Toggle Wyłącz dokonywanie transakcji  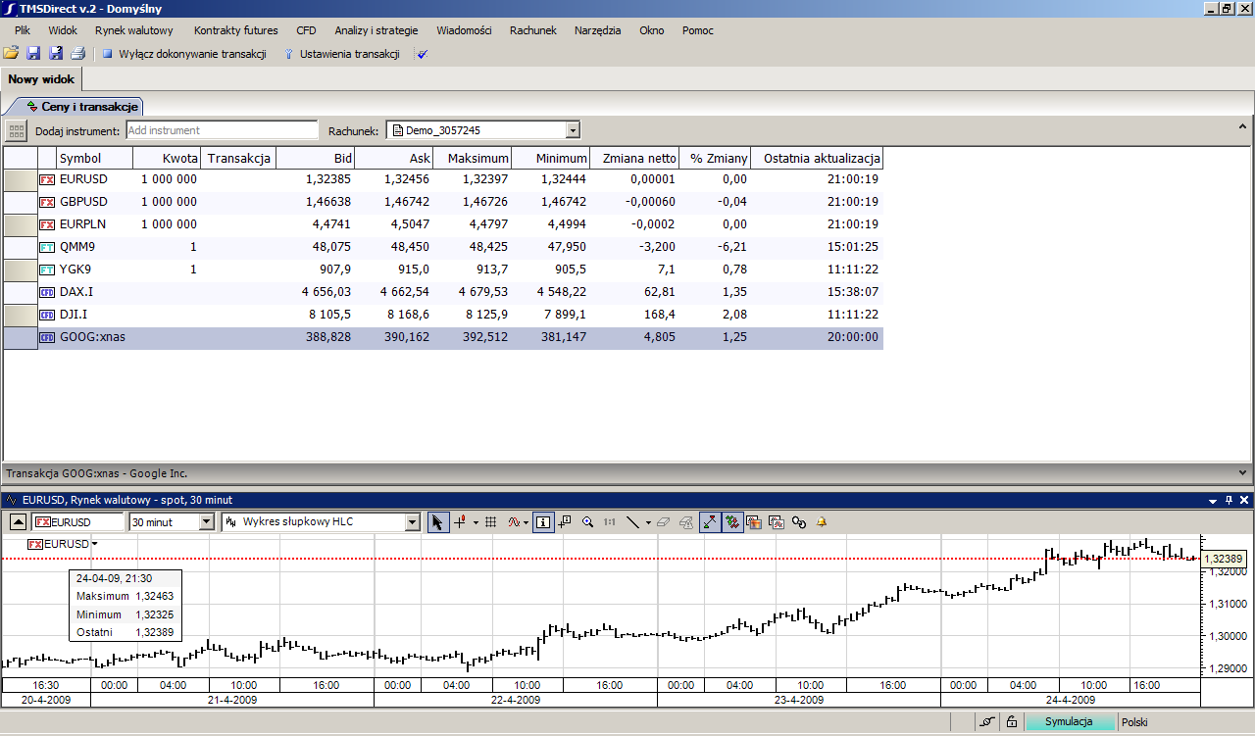point(183,54)
